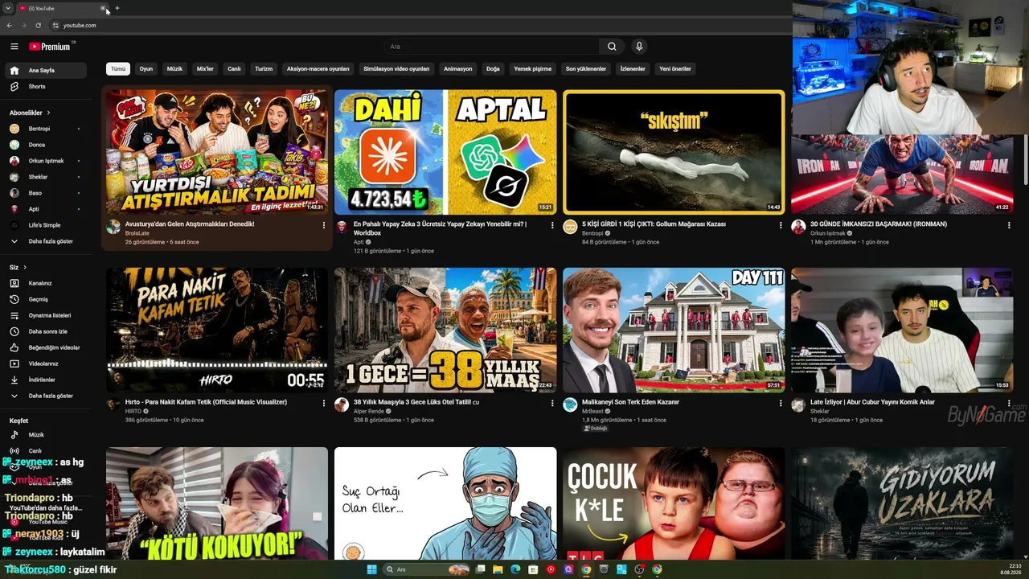Open more options for the Hırto music video
The image size is (1029, 579).
click(x=323, y=403)
